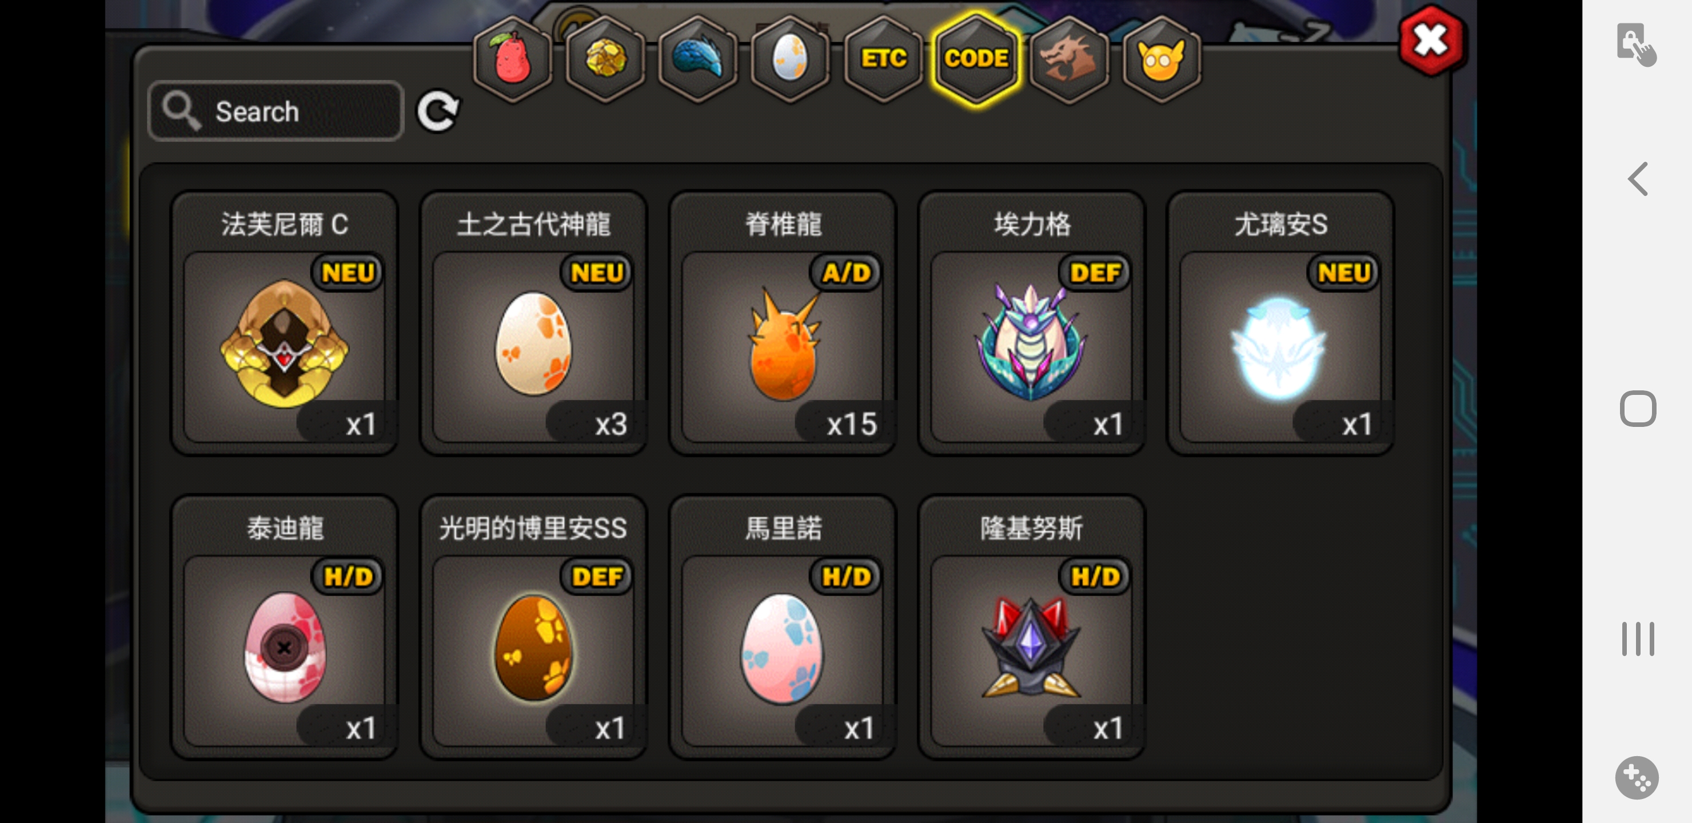
Task: Open the egg category tab
Action: coord(791,59)
